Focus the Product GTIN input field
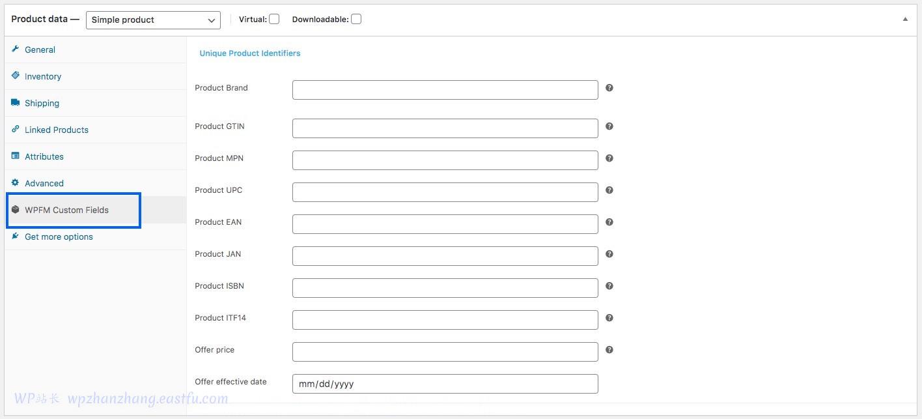Viewport: 922px width, 419px height. click(445, 128)
